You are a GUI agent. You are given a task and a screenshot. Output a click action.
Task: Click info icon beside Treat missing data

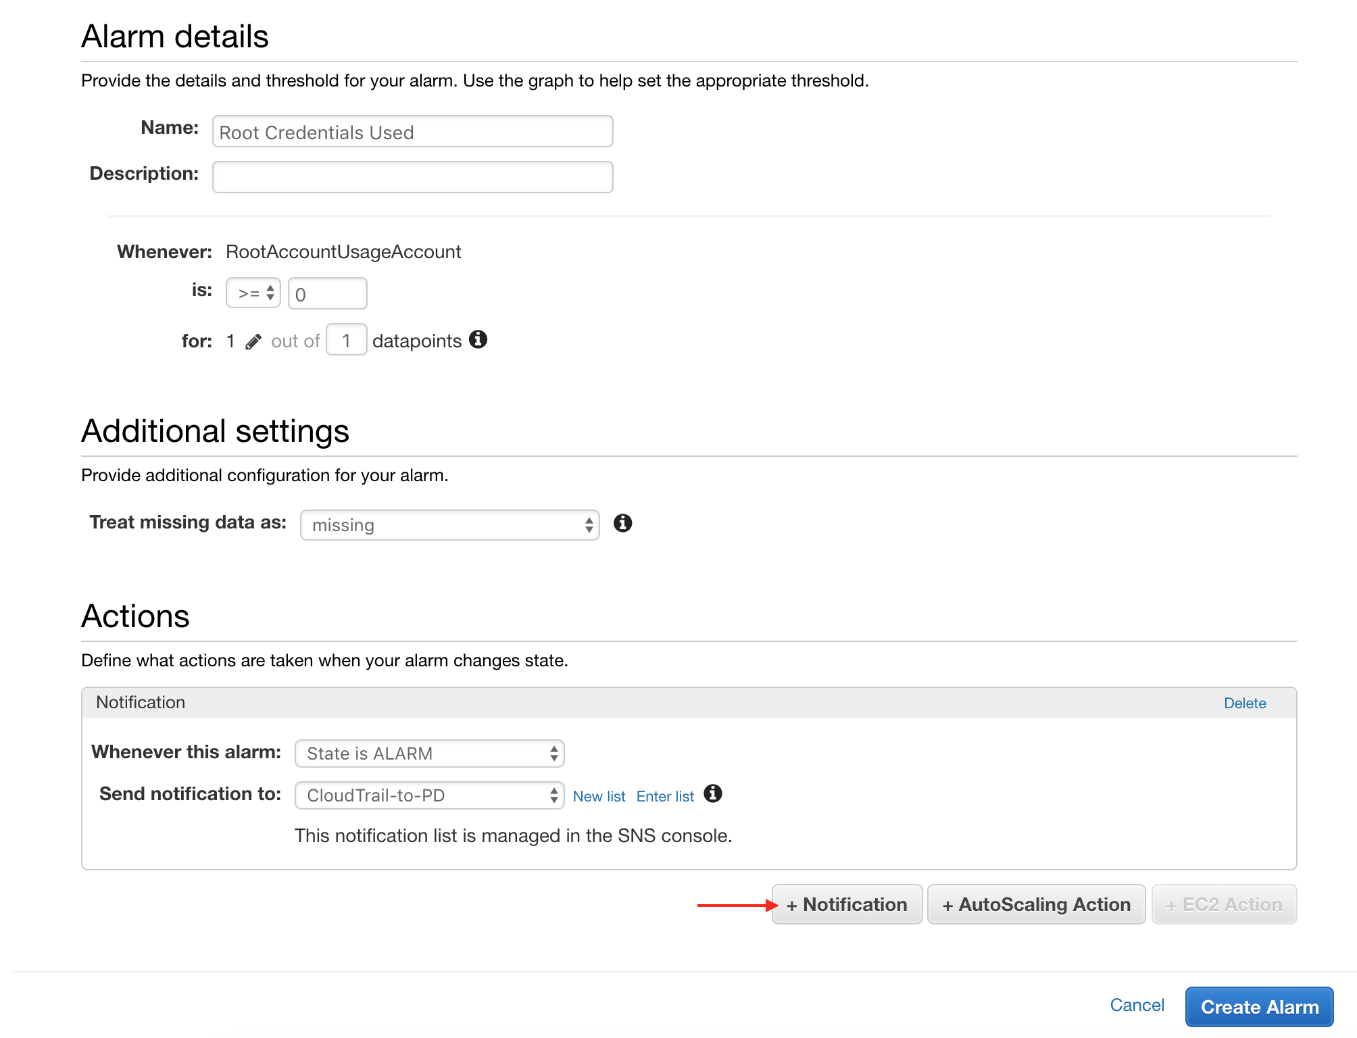[622, 523]
